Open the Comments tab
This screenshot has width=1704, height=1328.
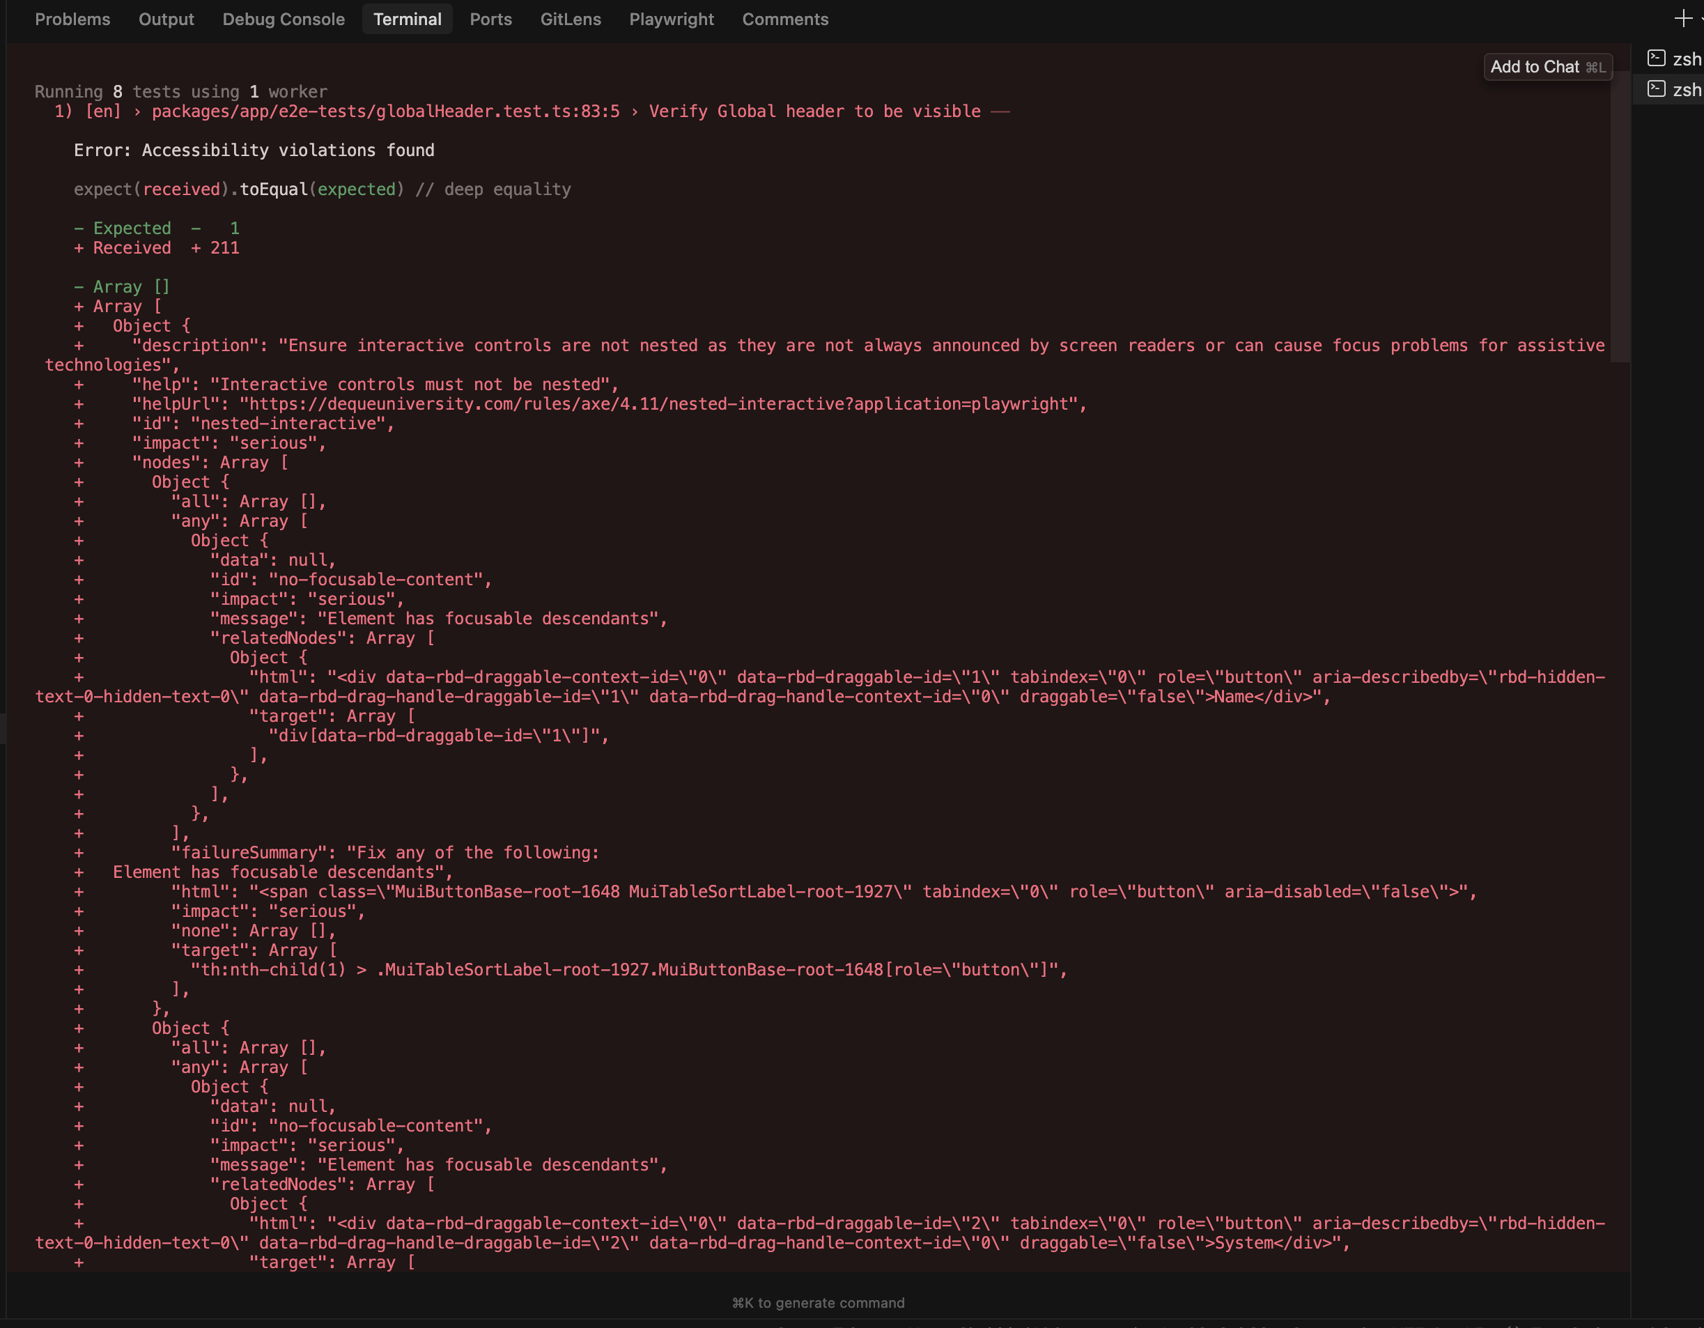785,20
